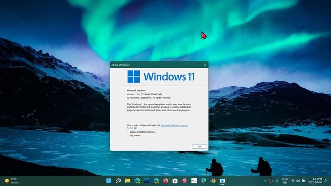331x186 pixels.
Task: Close the About Windows dialog
Action: coord(205,65)
